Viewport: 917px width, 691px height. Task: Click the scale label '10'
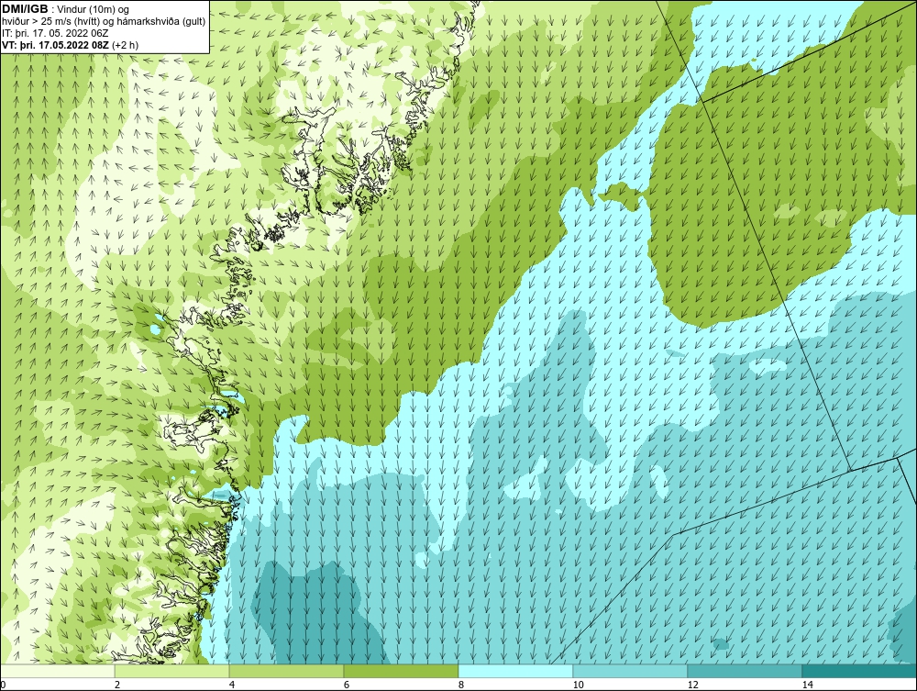coord(579,685)
